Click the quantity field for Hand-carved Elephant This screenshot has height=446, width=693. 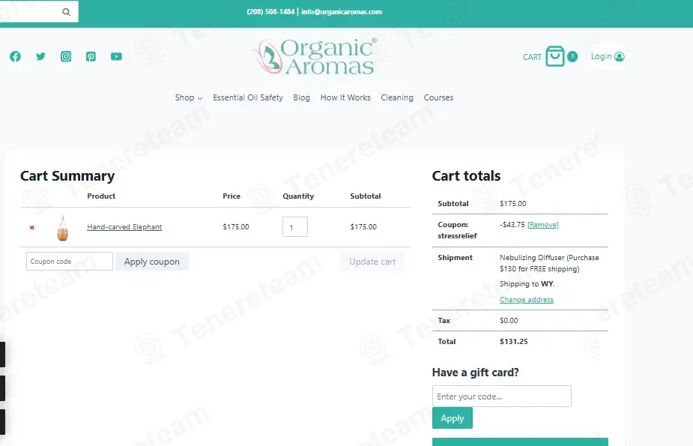coord(294,227)
